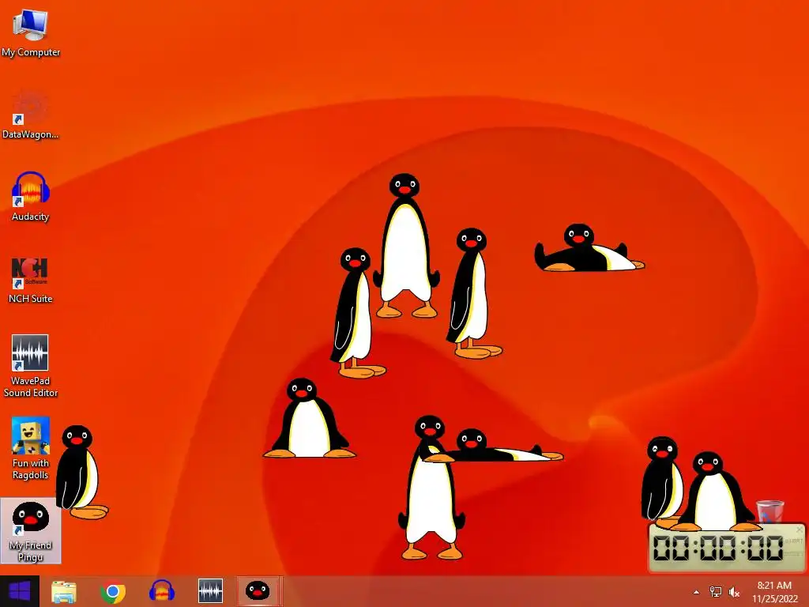
Task: Select the WavePad Sound Editor shortcut
Action: click(31, 365)
